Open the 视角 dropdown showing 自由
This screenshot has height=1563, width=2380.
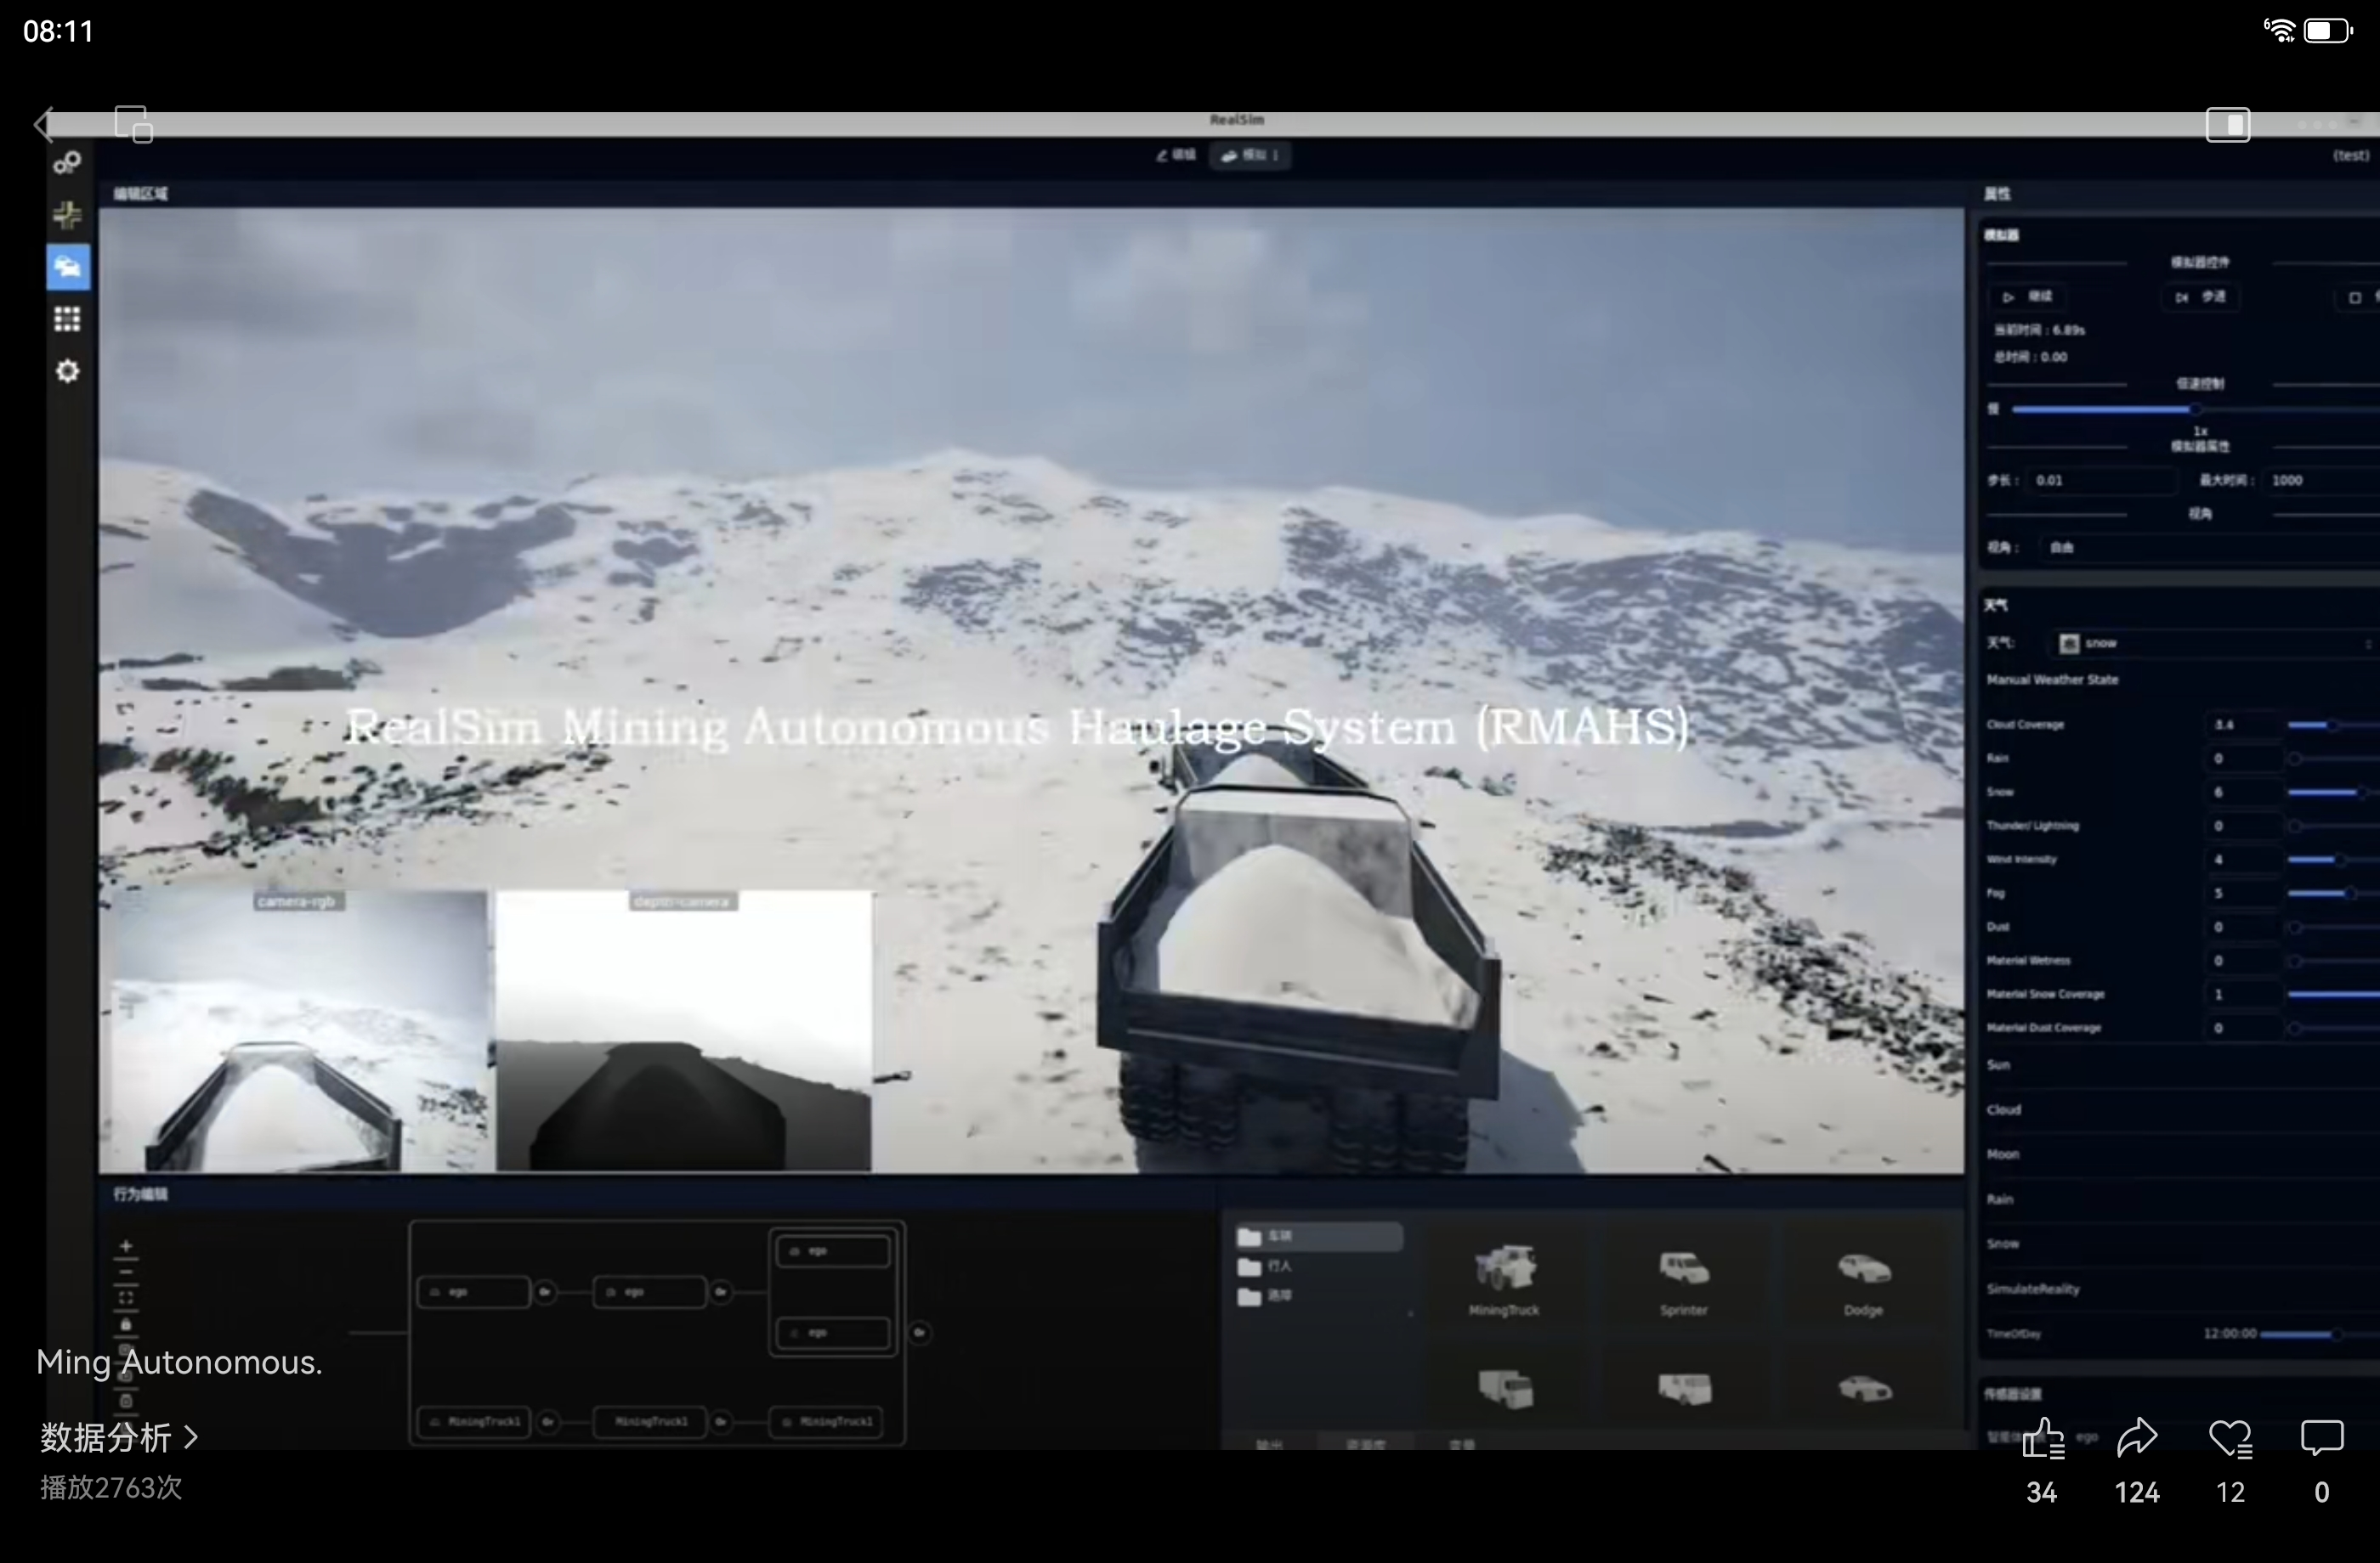tap(2210, 548)
